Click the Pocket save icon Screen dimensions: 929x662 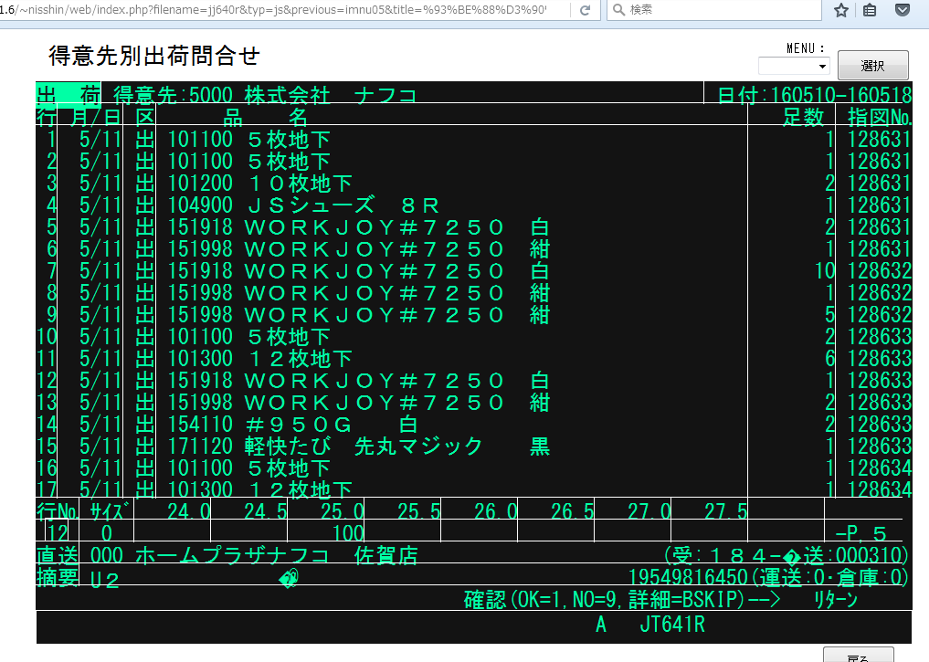(902, 10)
